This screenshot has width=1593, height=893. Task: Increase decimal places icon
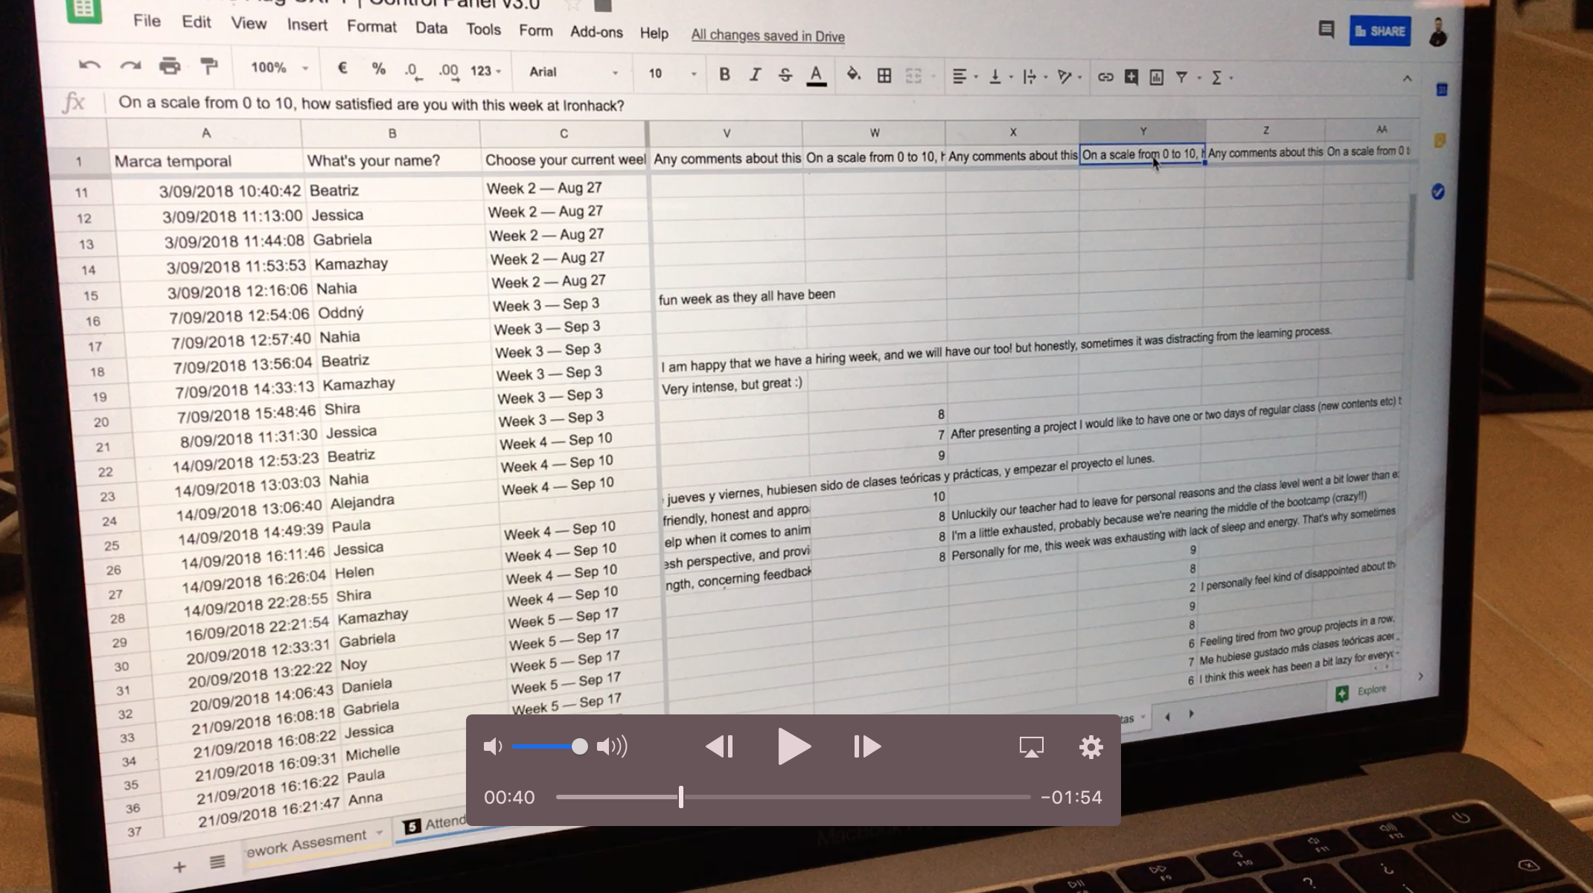449,71
